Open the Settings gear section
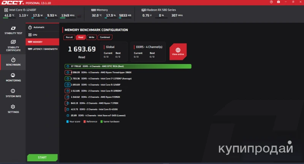304x164 pixels. pos(13,109)
